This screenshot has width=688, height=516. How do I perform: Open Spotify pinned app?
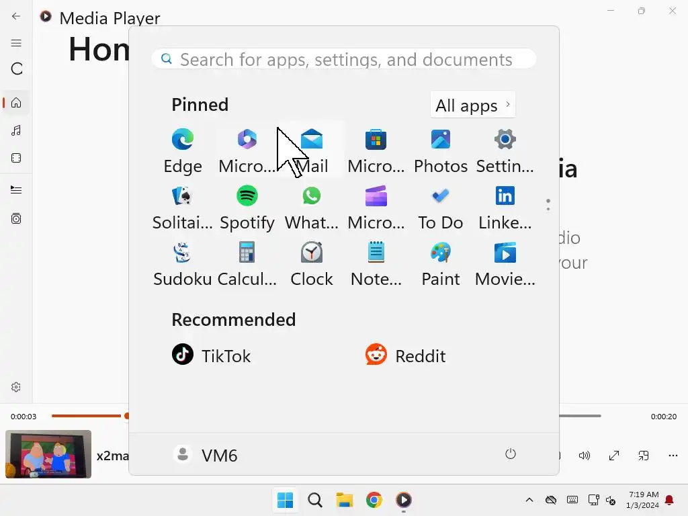[247, 208]
